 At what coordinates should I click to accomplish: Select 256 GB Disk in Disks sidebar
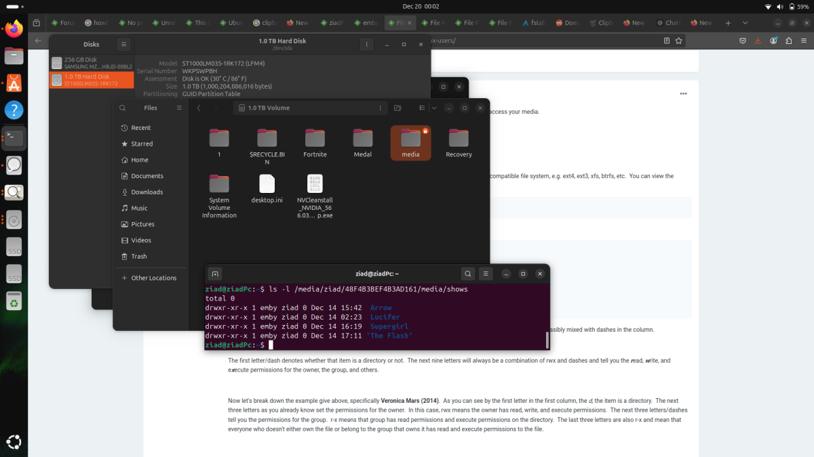tap(92, 62)
